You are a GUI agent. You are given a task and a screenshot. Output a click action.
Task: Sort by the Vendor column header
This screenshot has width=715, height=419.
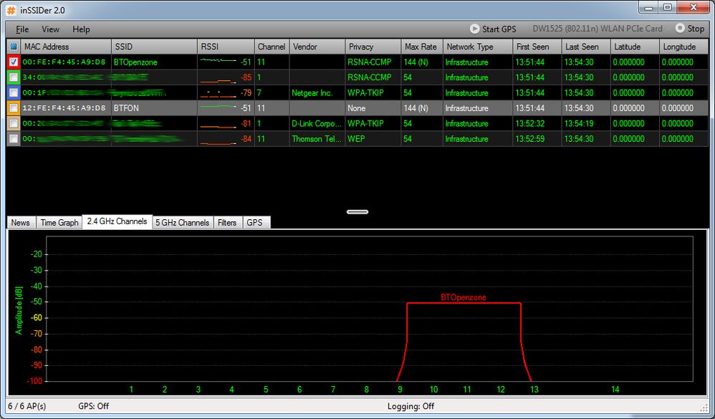point(317,47)
